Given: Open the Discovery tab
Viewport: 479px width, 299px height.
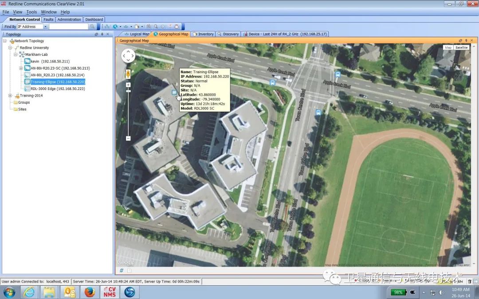Looking at the screenshot, I should pos(228,34).
